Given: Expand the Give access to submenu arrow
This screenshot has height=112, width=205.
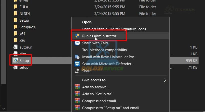Looking at the screenshot, I should coord(165,80).
